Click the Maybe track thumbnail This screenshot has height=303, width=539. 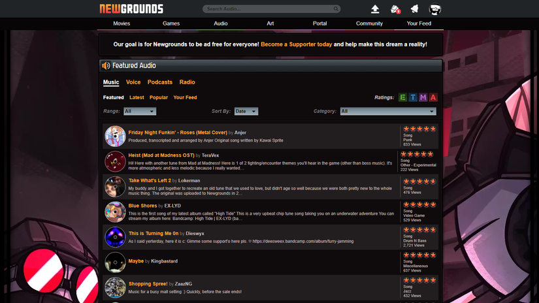[x=115, y=262]
